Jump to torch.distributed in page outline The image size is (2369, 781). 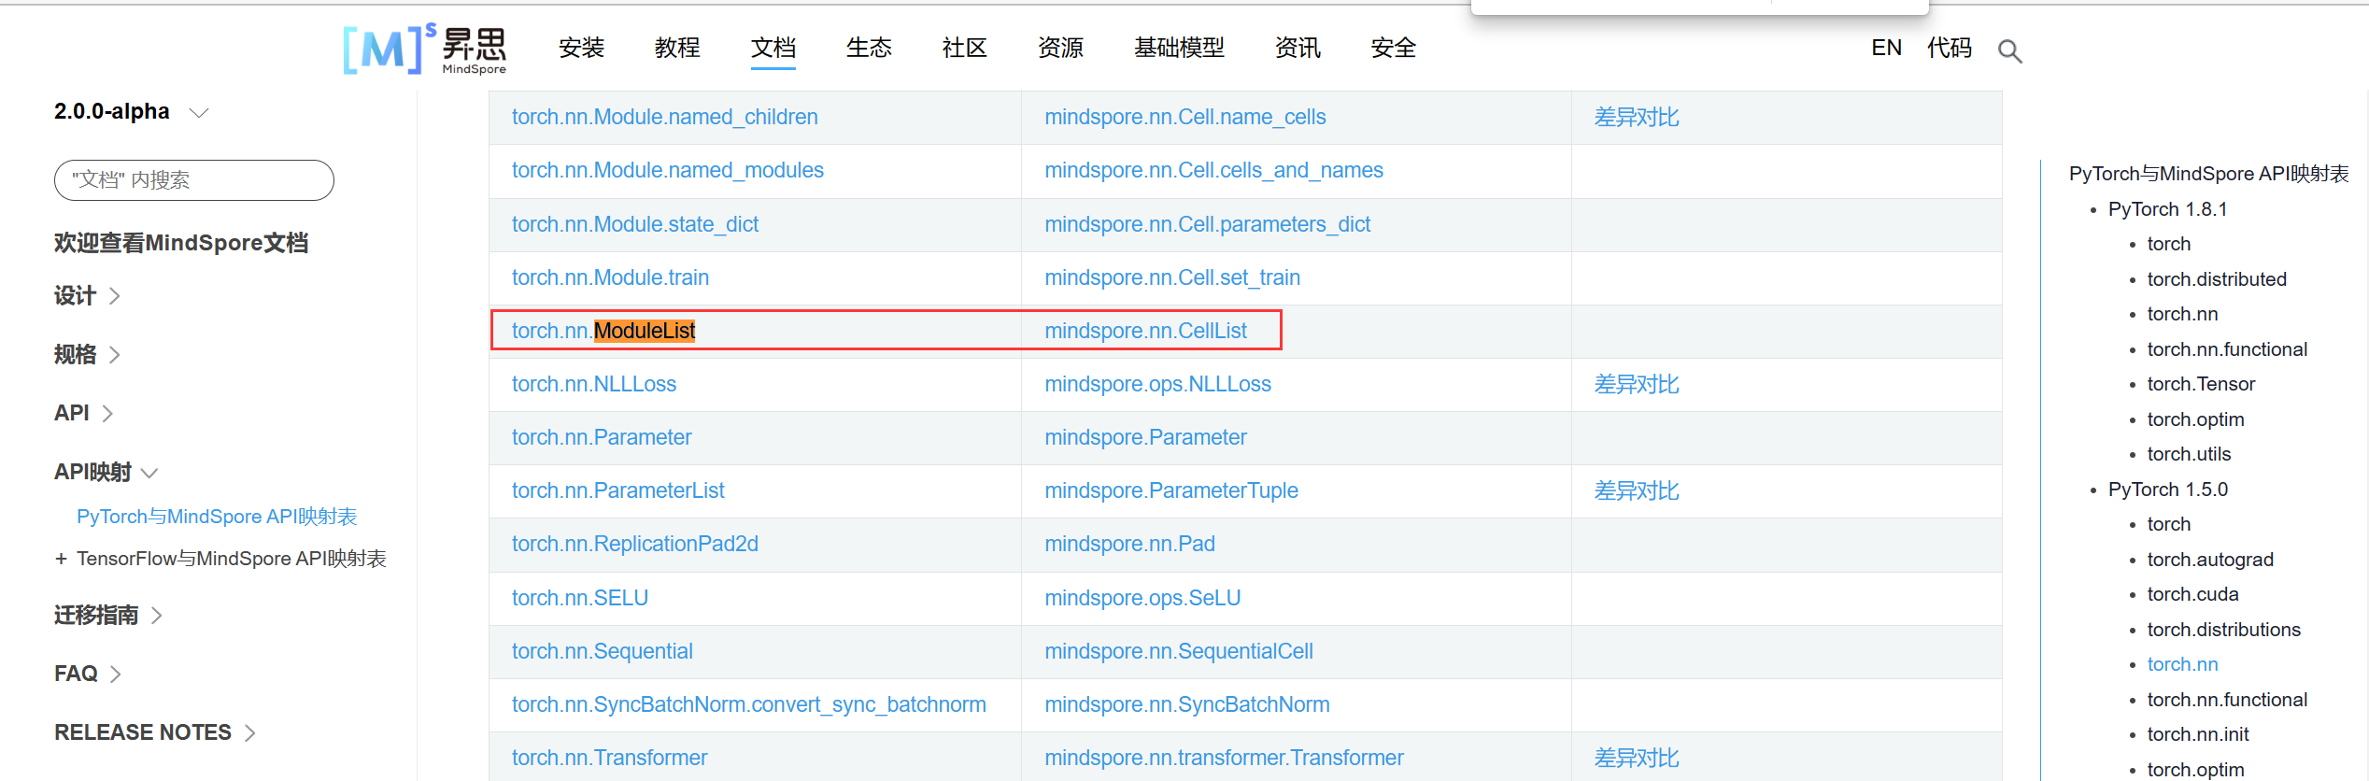click(x=2217, y=279)
